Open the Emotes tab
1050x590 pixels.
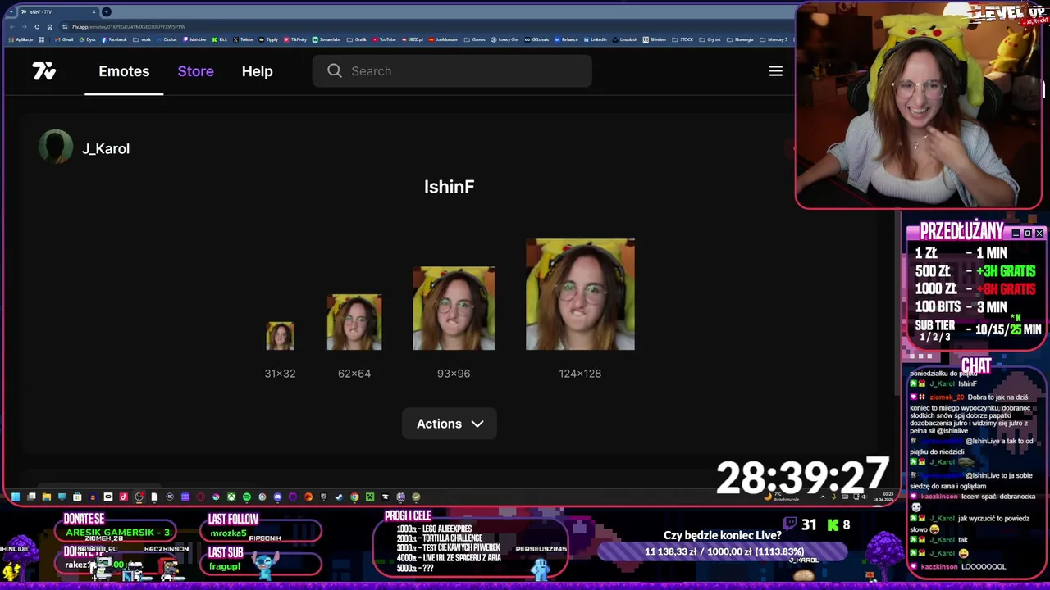click(x=124, y=71)
